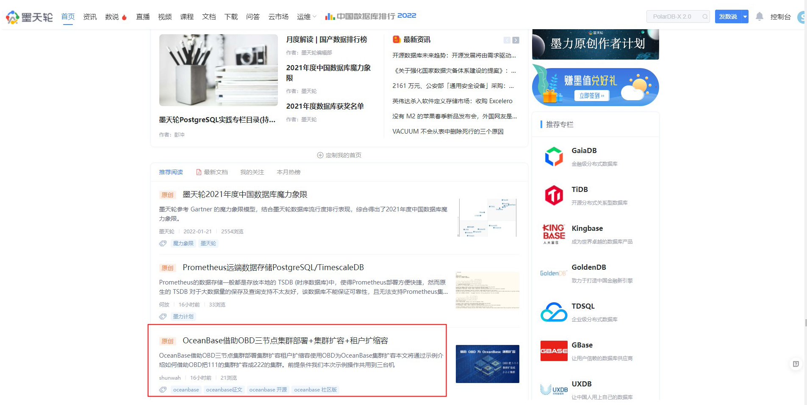Open the pencils and camera featured image
This screenshot has height=405, width=807.
click(x=218, y=70)
